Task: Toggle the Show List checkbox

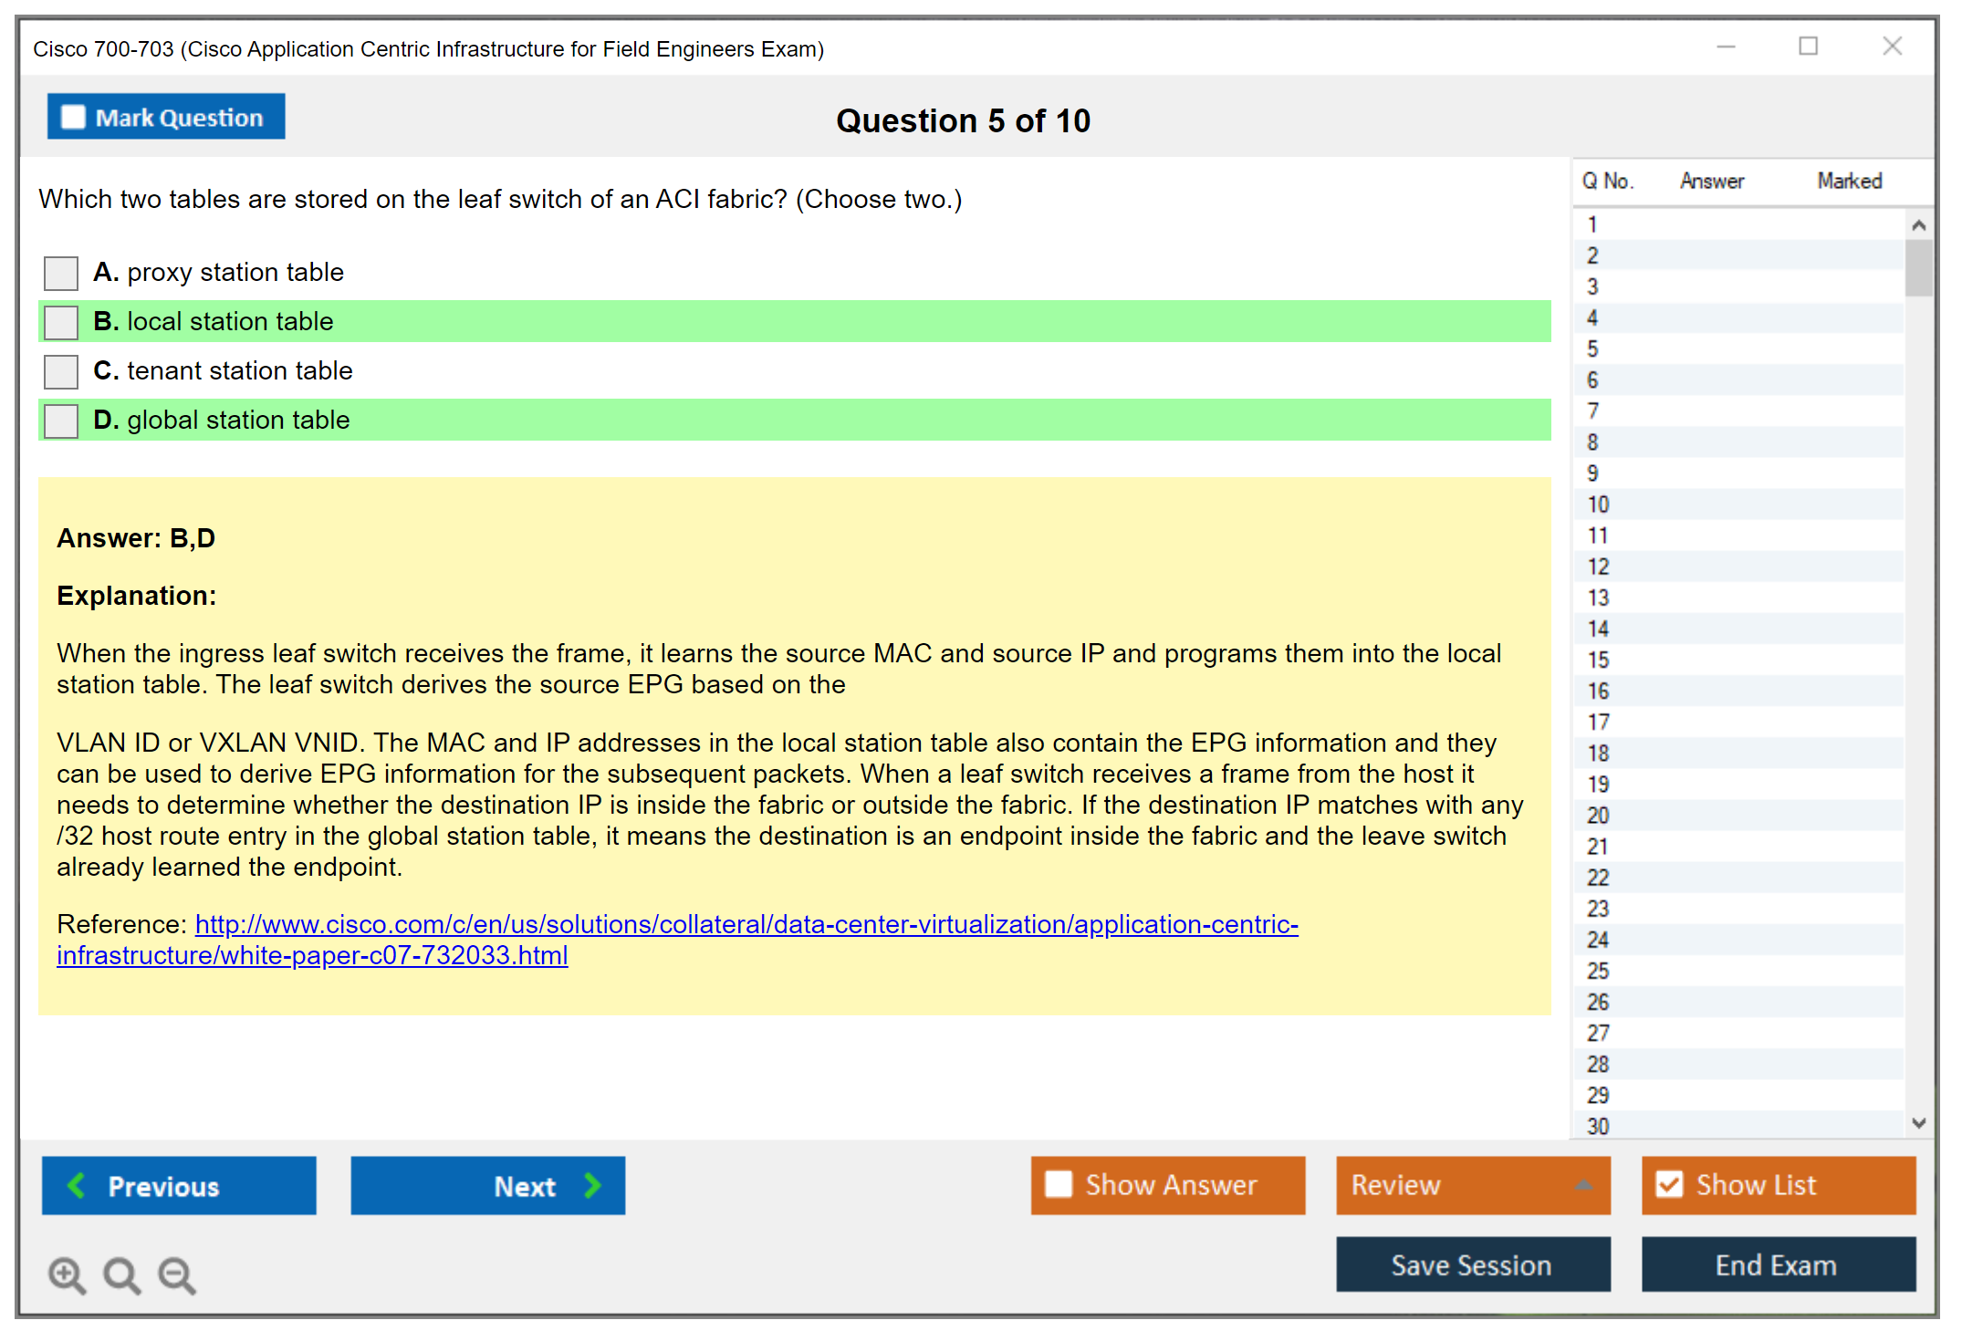Action: tap(1669, 1185)
